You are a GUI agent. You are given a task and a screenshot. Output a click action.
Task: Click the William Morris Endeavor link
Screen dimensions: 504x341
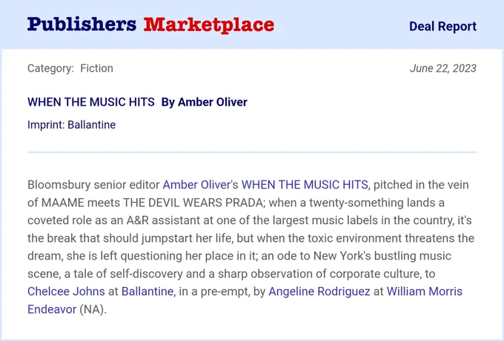click(x=424, y=291)
